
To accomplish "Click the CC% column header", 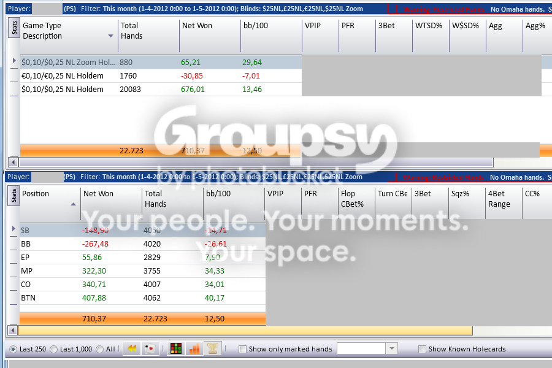I will [x=537, y=202].
